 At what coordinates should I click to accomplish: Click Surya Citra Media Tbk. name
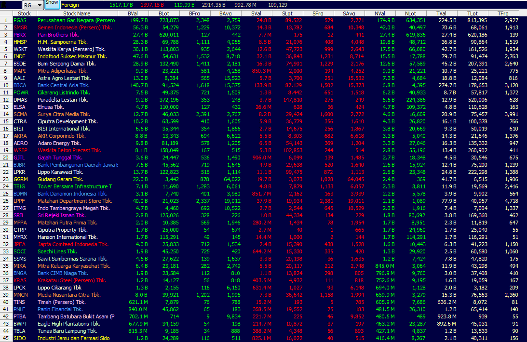[64, 114]
